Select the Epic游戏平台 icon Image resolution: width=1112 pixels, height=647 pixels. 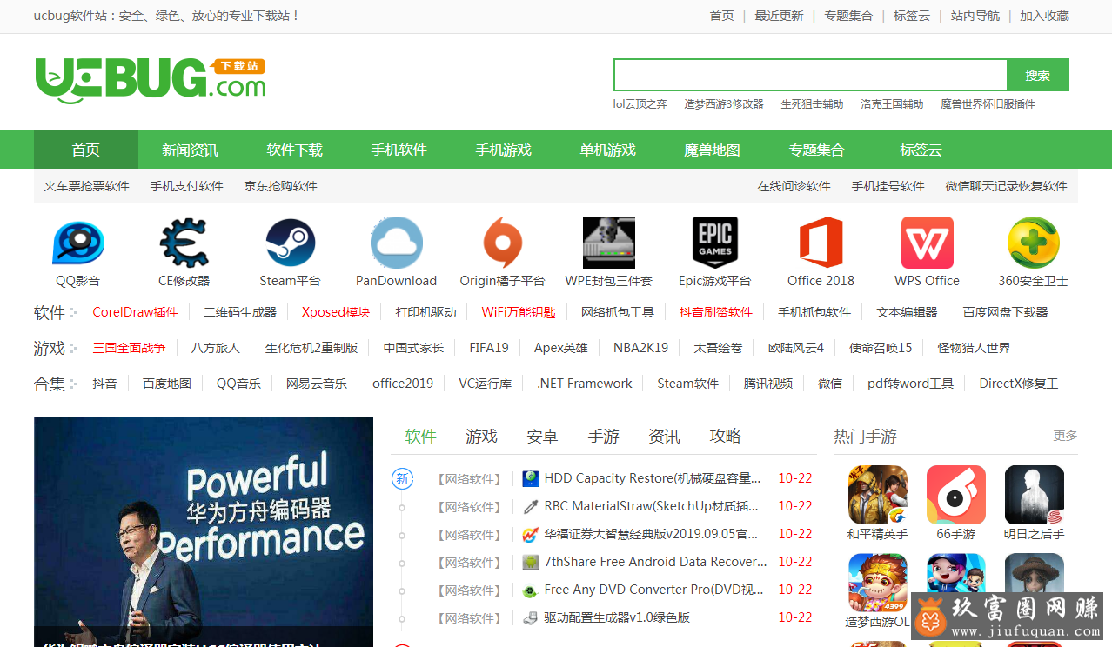(715, 243)
